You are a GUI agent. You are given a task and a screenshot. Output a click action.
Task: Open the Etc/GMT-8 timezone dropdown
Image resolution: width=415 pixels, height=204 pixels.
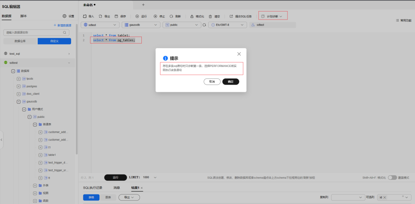tap(227, 25)
